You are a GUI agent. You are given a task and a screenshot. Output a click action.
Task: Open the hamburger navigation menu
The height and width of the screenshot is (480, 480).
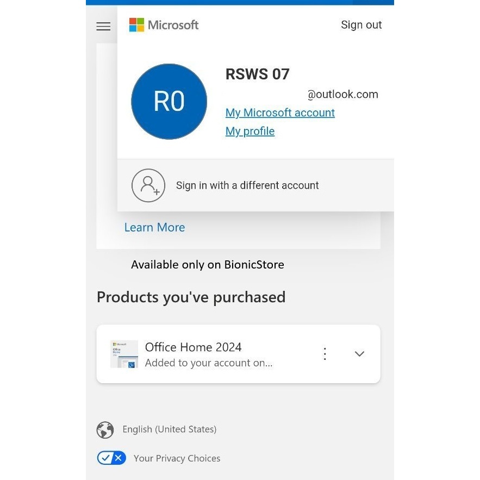[103, 27]
